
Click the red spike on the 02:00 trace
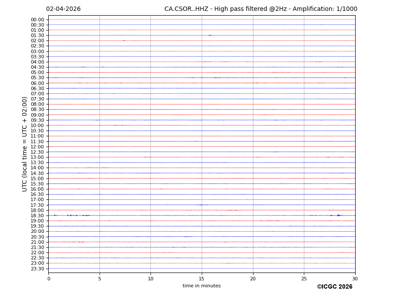coord(124,40)
